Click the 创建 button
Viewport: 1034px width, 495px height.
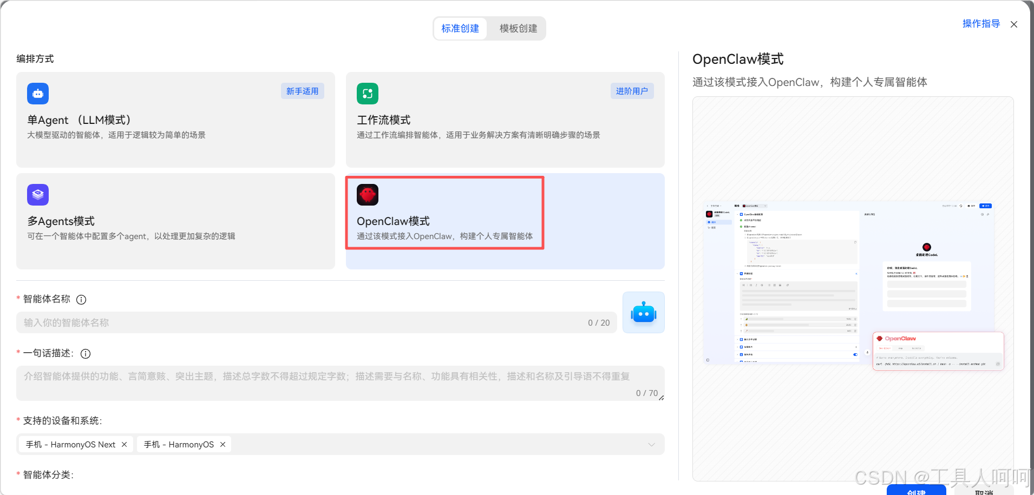(x=917, y=491)
